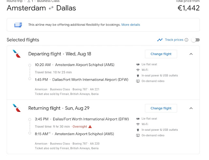Image resolution: width=209 pixels, height=160 pixels.
Task: Collapse the departing flight details
Action: (x=191, y=54)
